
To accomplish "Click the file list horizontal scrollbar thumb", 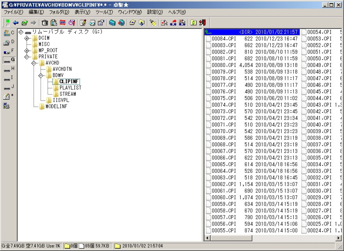I will (x=231, y=238).
